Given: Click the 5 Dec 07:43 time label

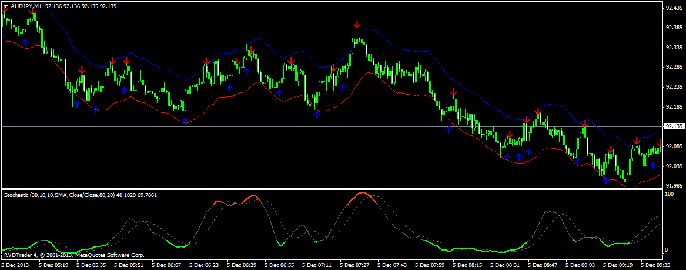Looking at the screenshot, I should click(392, 265).
